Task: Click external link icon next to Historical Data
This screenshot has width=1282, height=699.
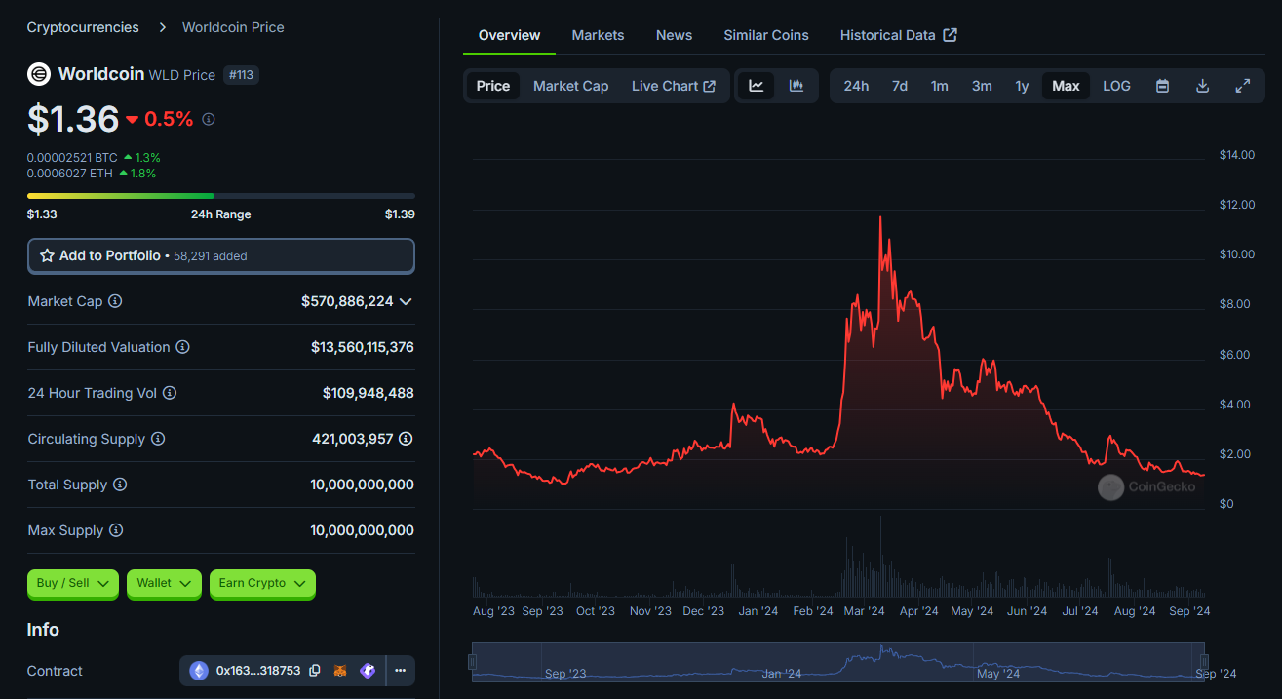Action: pos(951,35)
